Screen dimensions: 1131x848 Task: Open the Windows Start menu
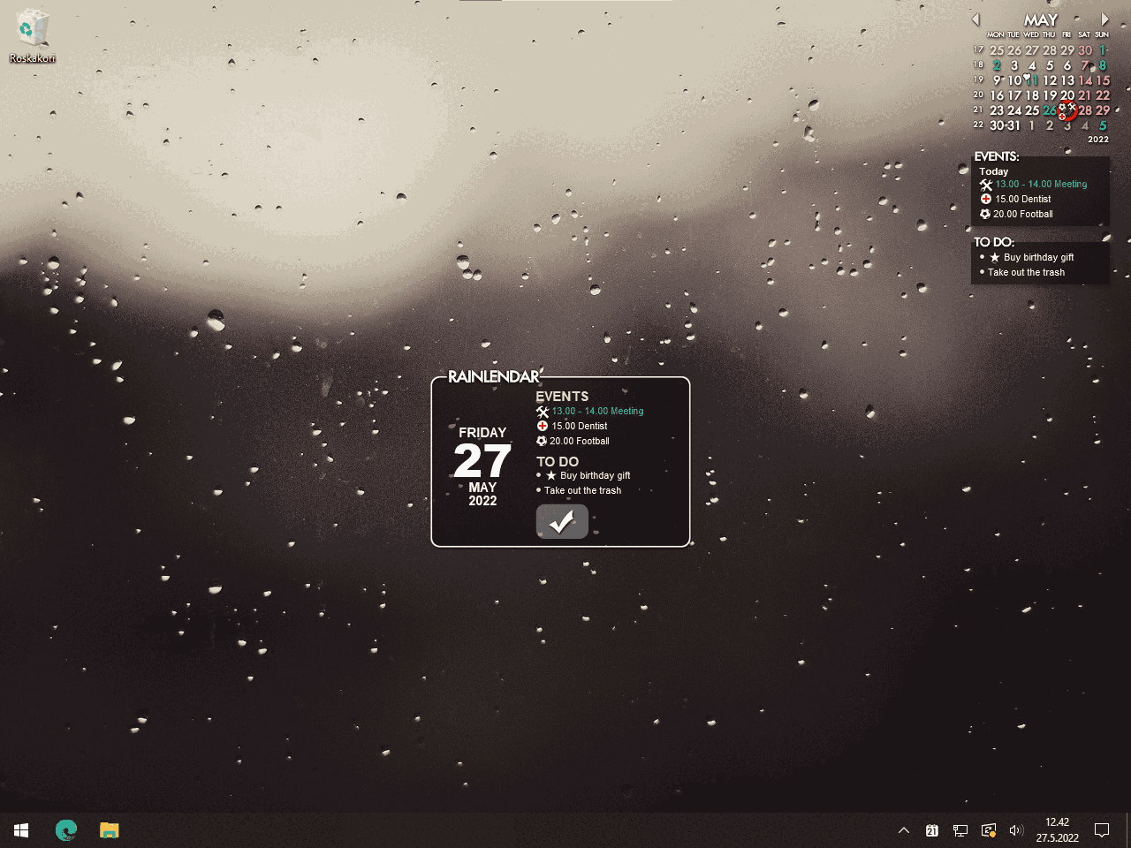tap(21, 830)
